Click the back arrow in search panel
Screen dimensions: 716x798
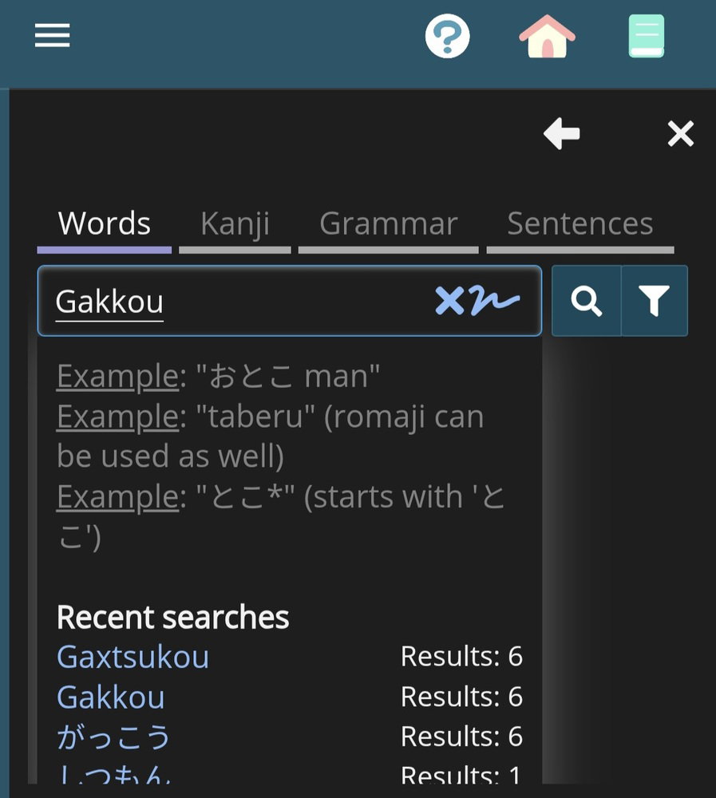click(x=562, y=134)
